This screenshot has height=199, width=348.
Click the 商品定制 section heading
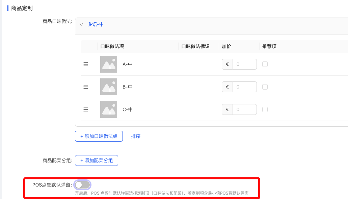[x=22, y=8]
